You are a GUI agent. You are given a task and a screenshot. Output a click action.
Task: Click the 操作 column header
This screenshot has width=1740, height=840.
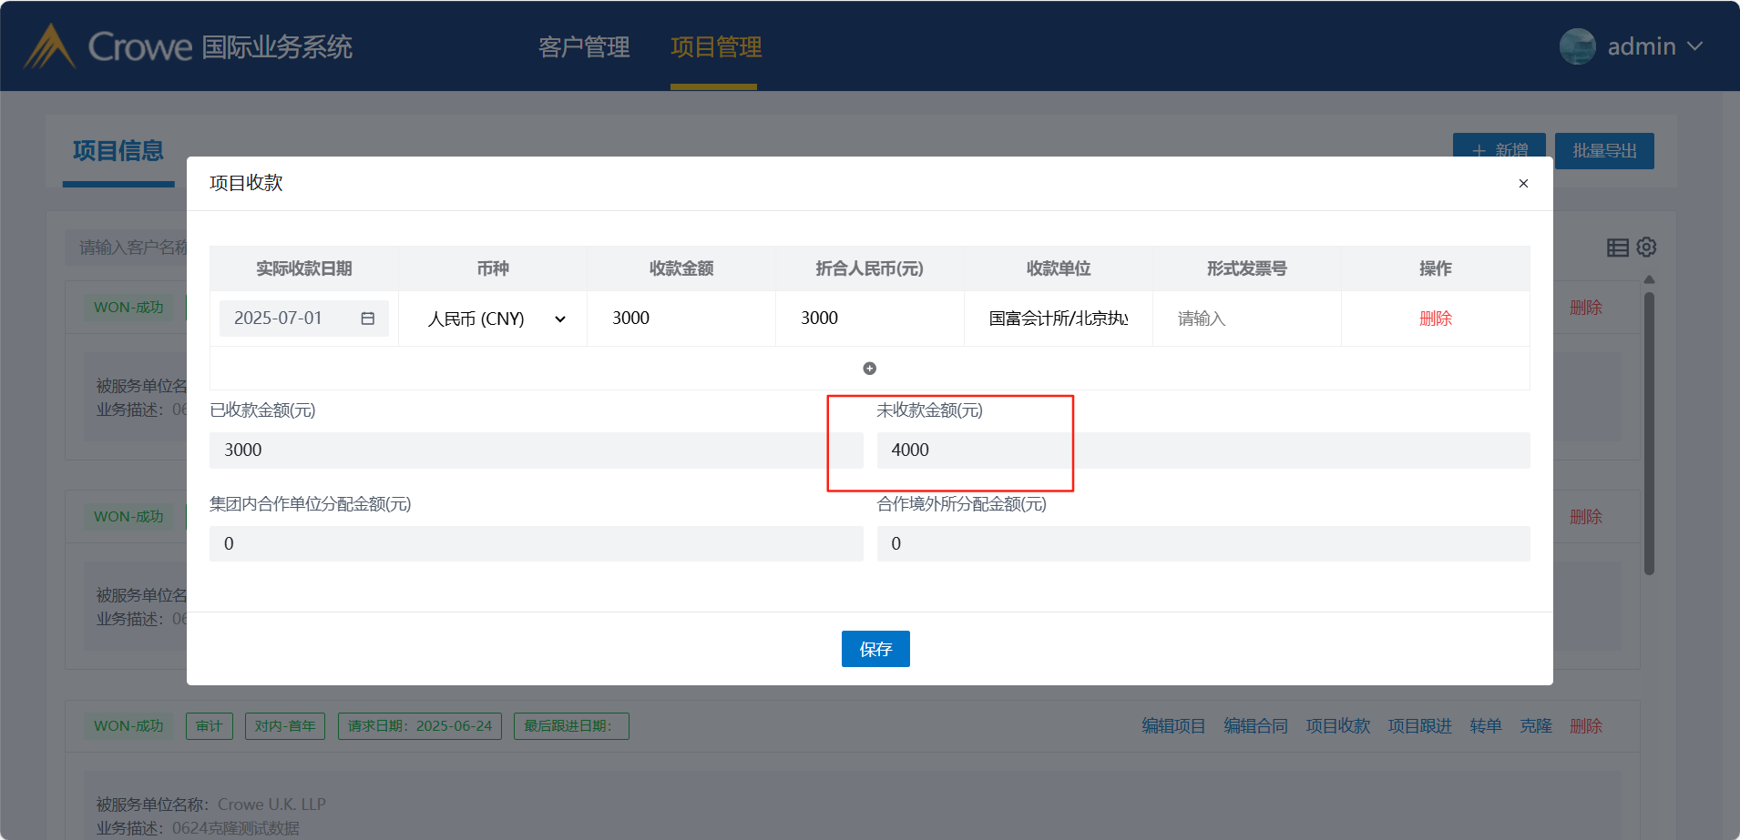tap(1436, 268)
